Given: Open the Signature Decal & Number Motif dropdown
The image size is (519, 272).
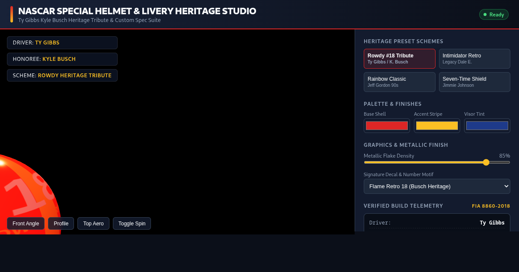Looking at the screenshot, I should tap(437, 186).
